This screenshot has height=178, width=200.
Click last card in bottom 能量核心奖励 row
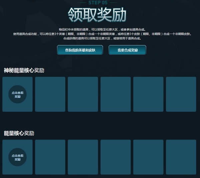click(181, 157)
